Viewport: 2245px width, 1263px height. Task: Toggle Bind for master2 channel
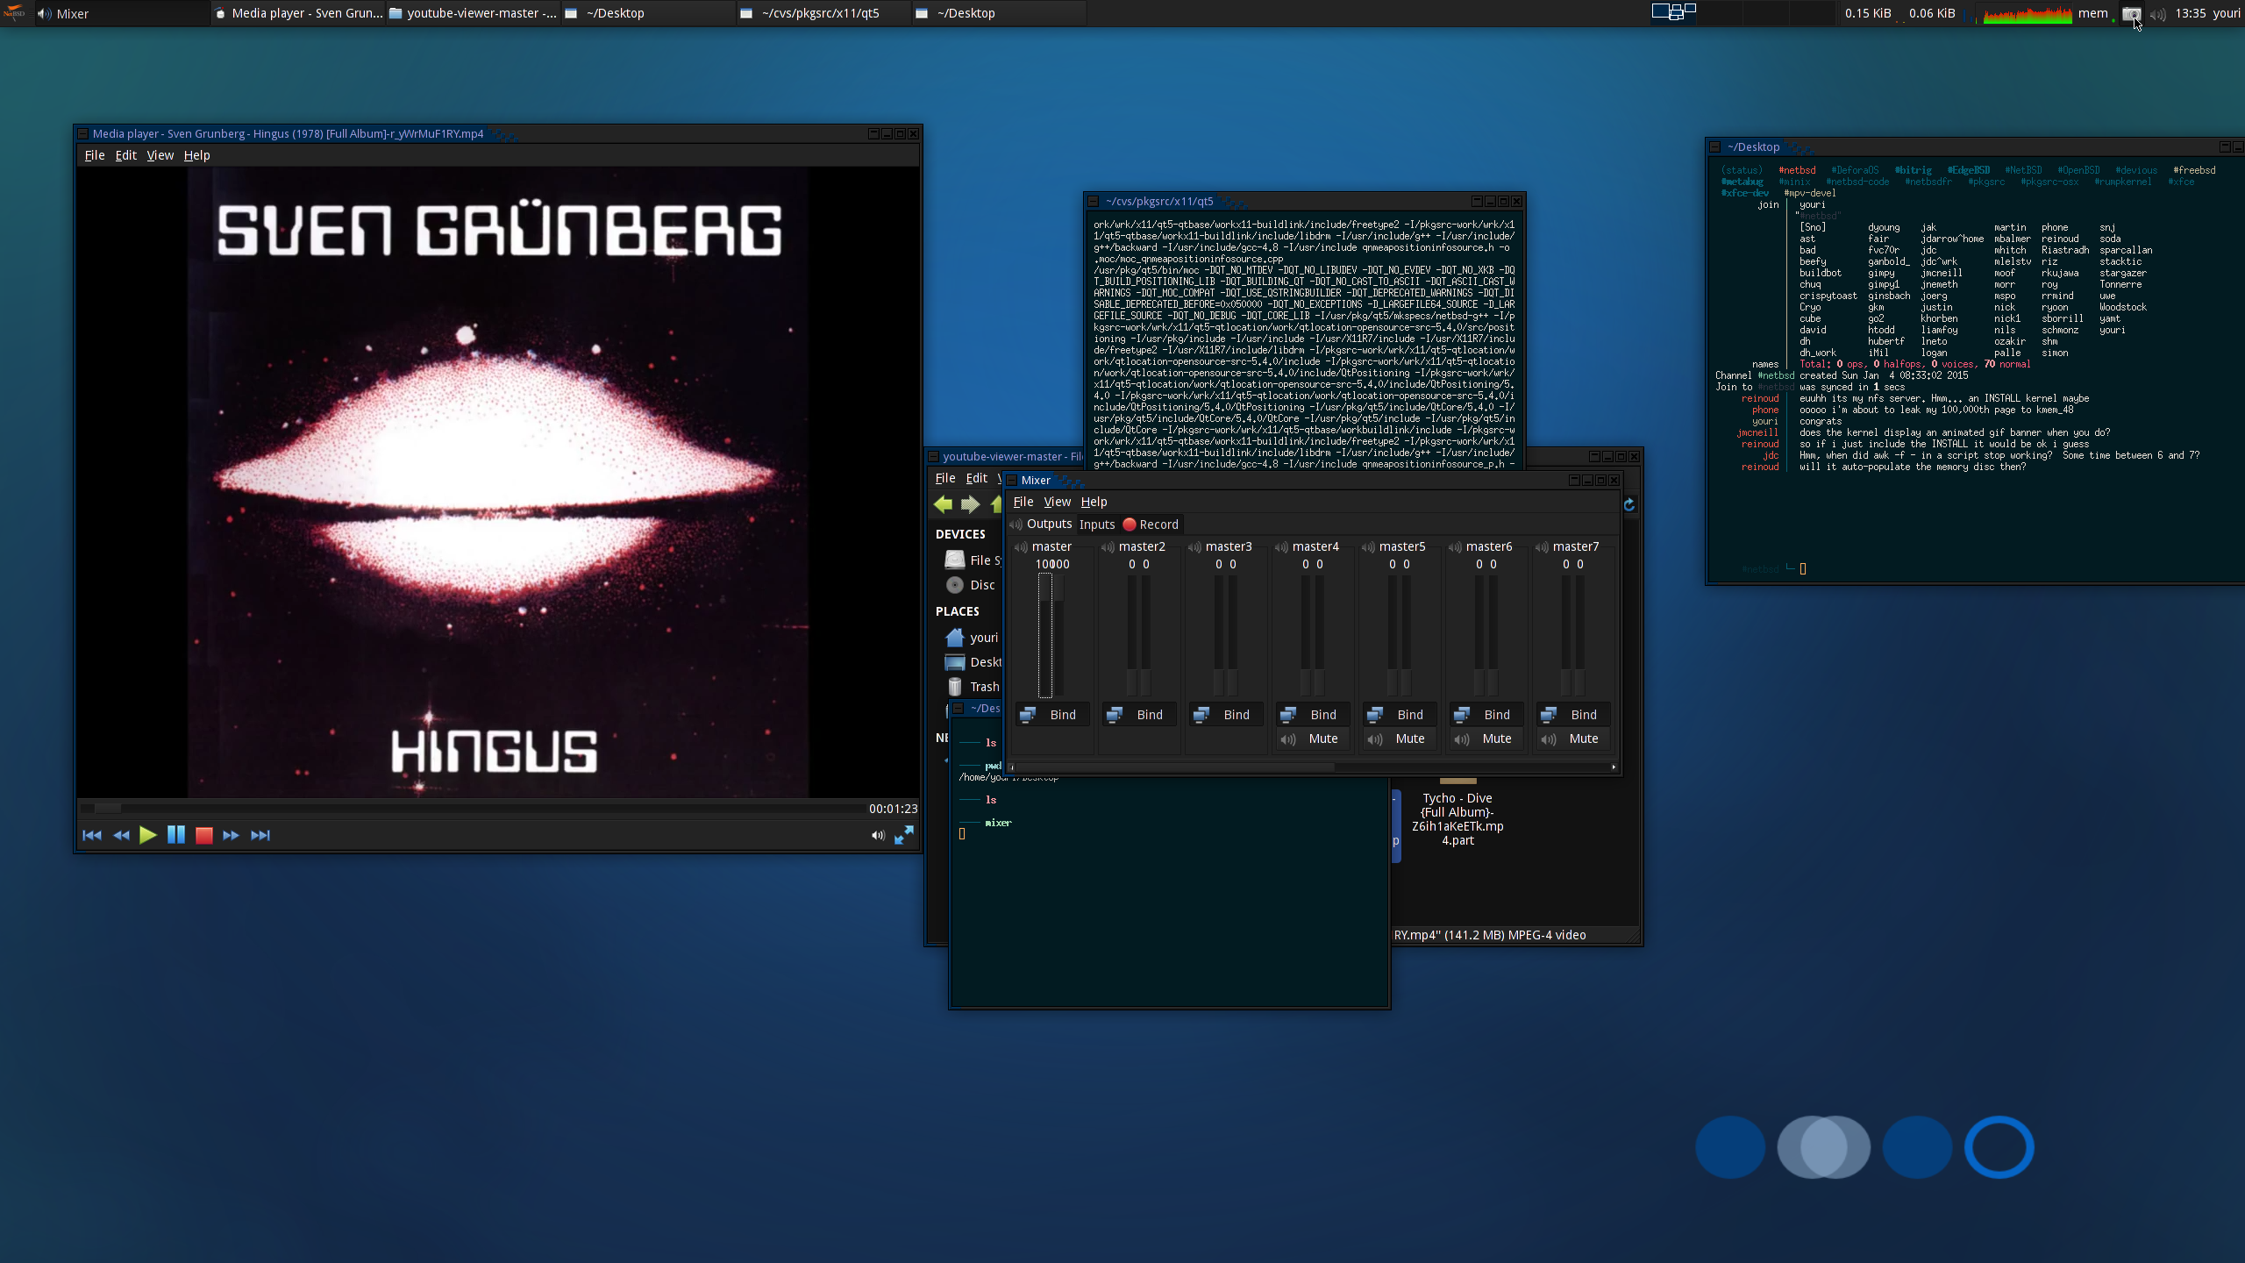tap(1140, 715)
